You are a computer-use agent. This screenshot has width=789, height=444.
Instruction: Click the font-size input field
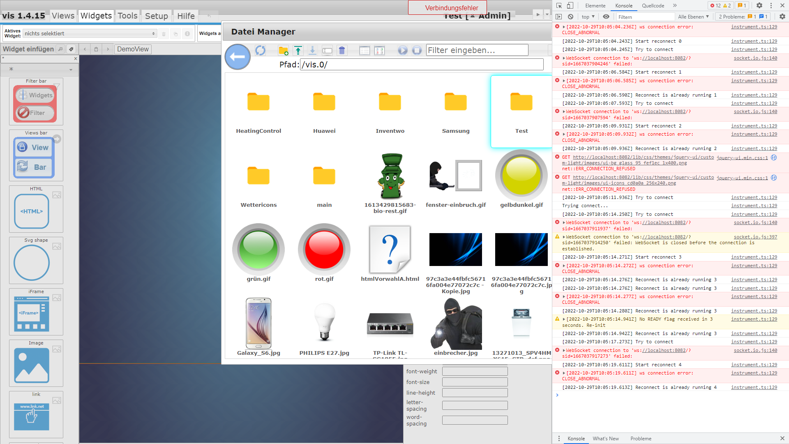(x=475, y=382)
